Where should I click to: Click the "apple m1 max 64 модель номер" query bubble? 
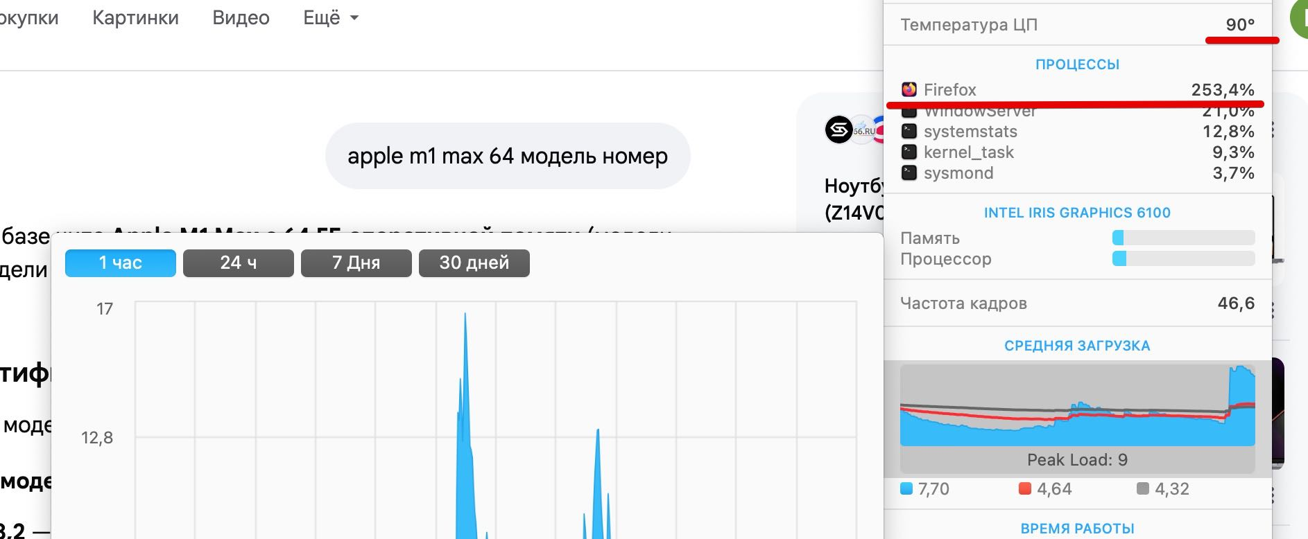(508, 156)
